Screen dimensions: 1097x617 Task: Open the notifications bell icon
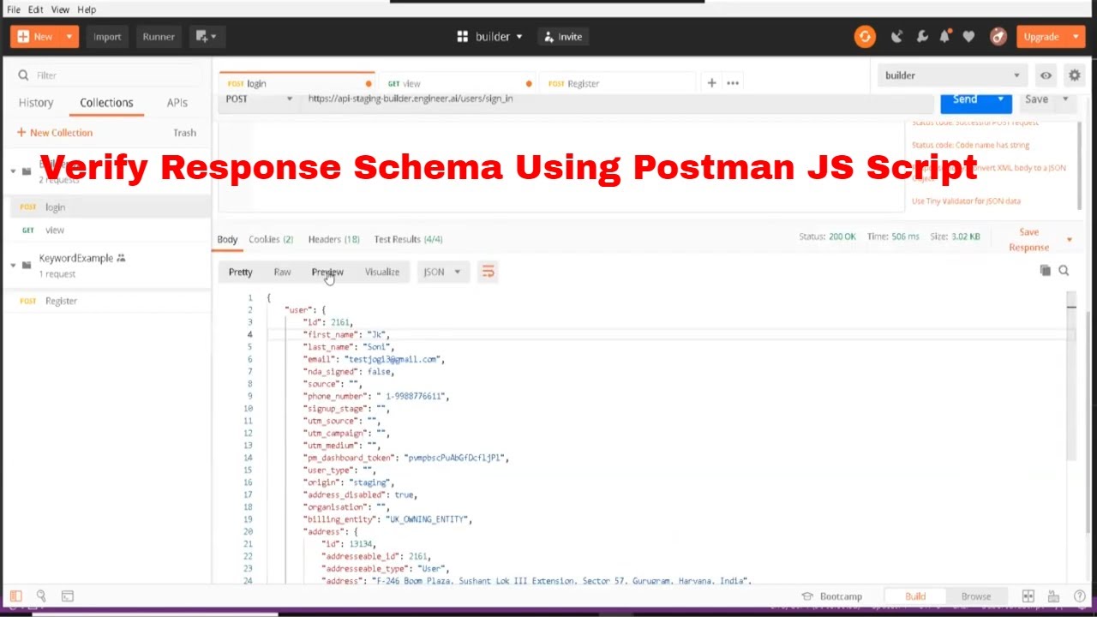(x=944, y=37)
